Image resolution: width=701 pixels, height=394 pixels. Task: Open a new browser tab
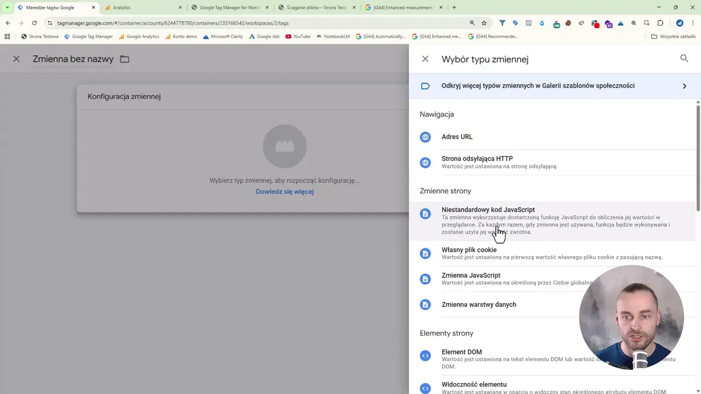pos(454,8)
